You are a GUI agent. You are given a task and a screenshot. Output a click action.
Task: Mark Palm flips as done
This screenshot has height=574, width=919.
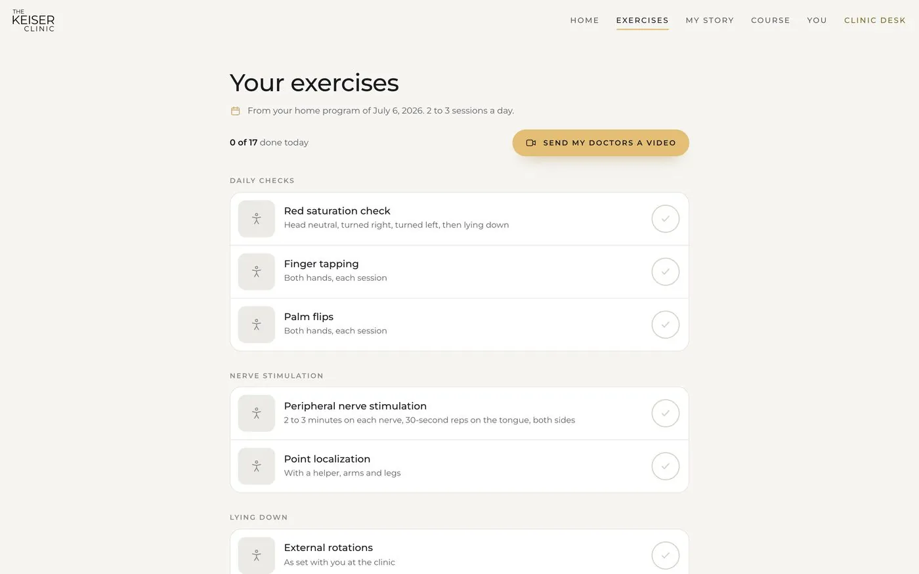[x=665, y=325]
